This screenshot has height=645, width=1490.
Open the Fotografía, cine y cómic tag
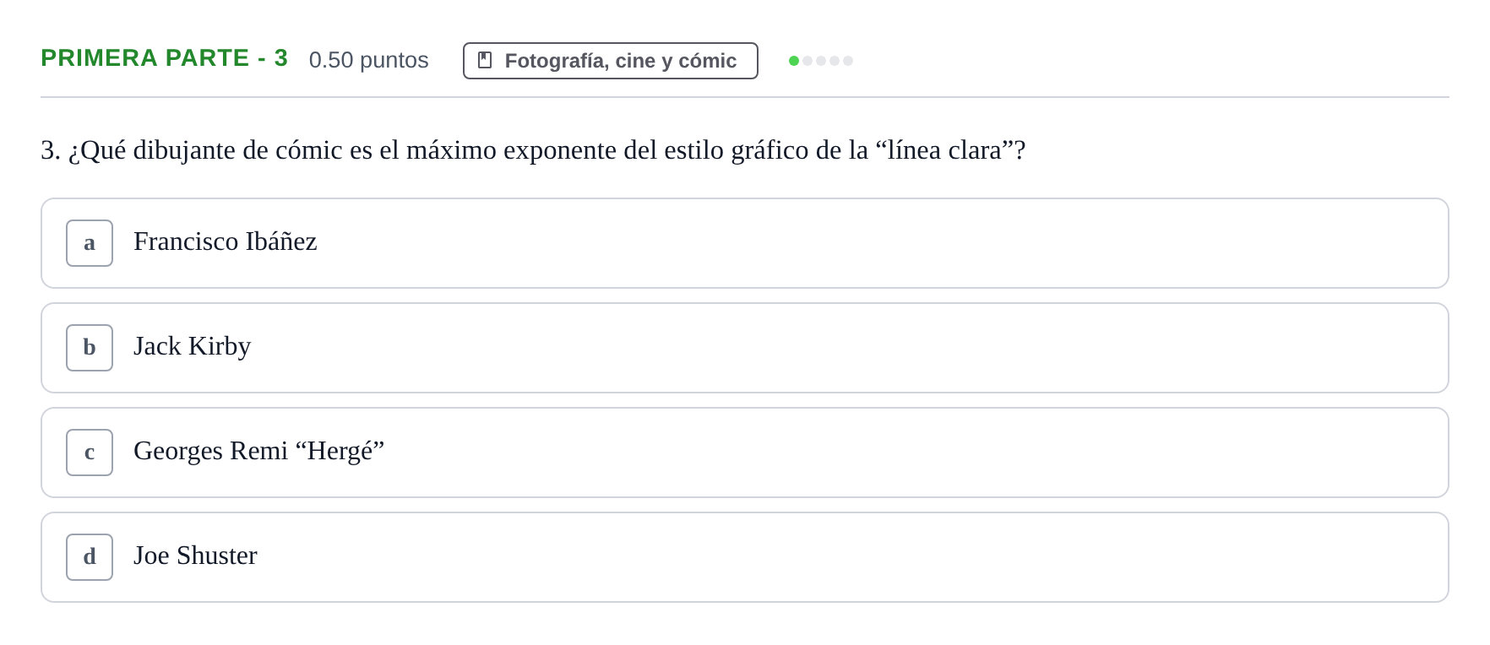[x=611, y=61]
